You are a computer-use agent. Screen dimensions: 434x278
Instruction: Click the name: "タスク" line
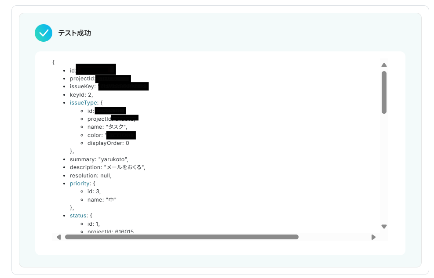(x=107, y=127)
